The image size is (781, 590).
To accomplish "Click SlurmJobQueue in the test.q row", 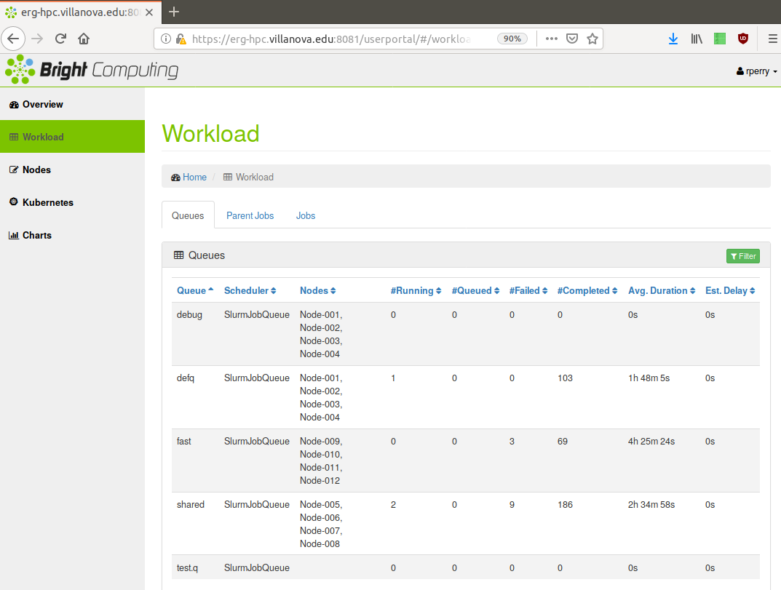I will click(256, 567).
